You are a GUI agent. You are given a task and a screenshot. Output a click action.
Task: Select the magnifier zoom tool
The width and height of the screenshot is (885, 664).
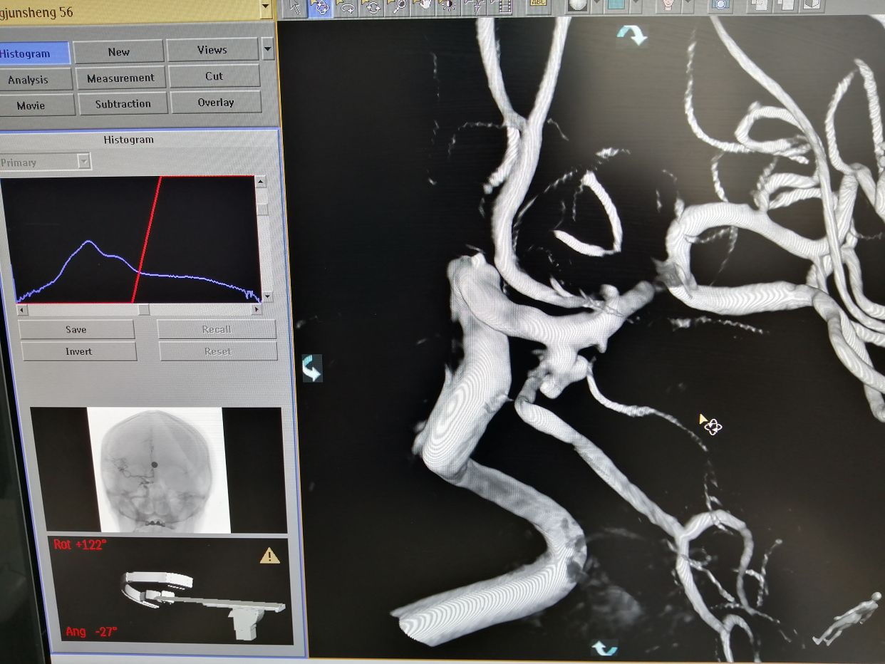coord(397,6)
